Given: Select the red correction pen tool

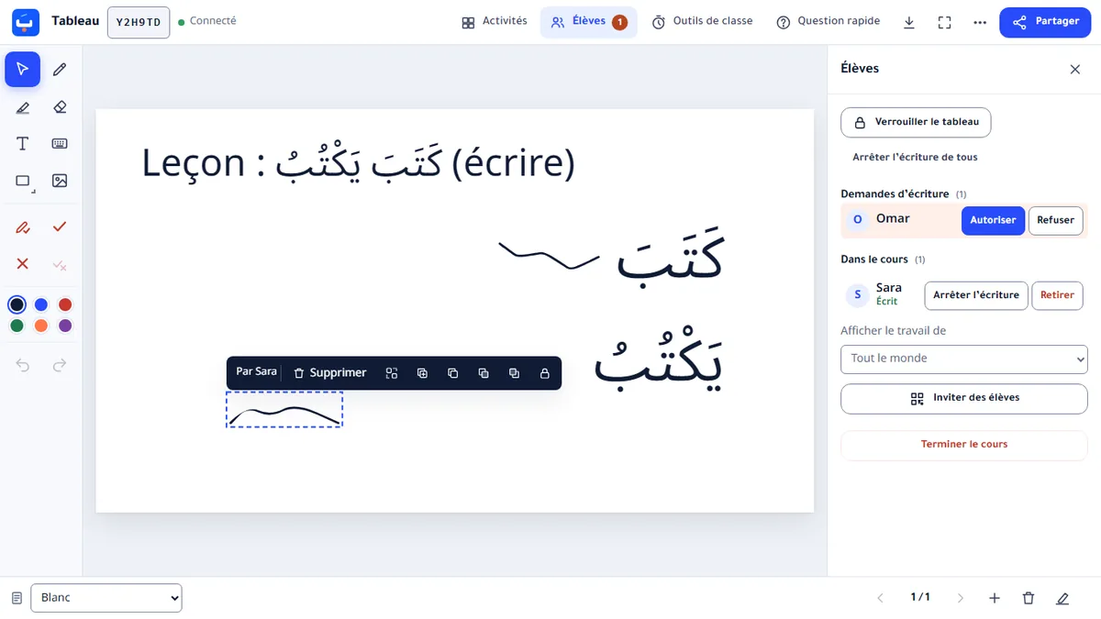Looking at the screenshot, I should coord(23,227).
